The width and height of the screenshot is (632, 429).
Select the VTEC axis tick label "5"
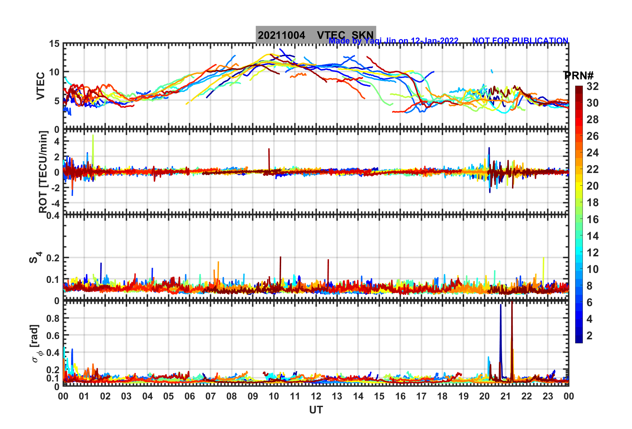pos(57,101)
